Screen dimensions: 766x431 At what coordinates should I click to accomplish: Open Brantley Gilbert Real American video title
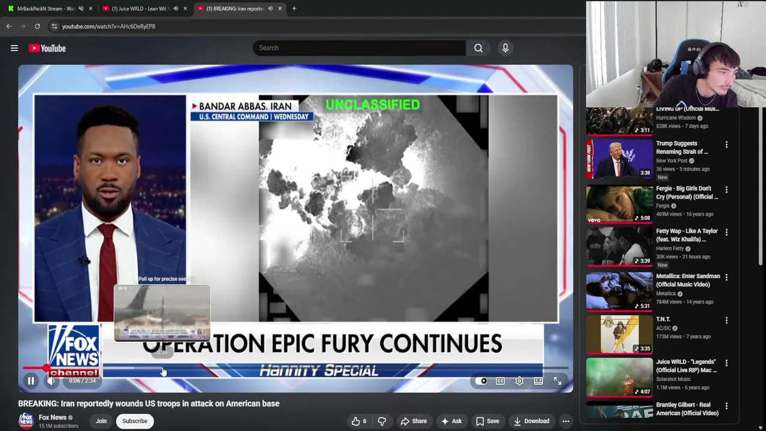coord(687,409)
